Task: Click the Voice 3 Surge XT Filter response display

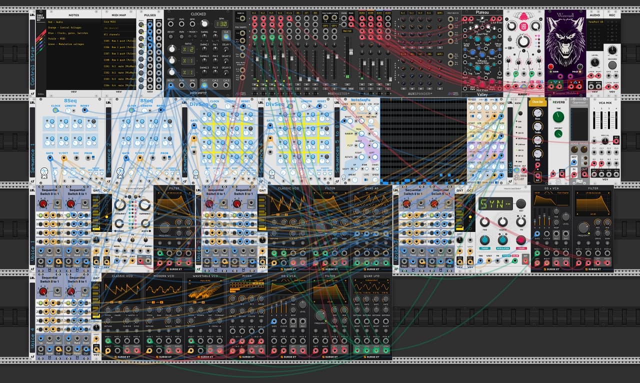Action: pos(593,204)
